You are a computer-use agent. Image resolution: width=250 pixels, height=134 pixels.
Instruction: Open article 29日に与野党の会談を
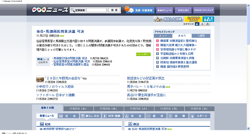pyautogui.click(x=64, y=78)
